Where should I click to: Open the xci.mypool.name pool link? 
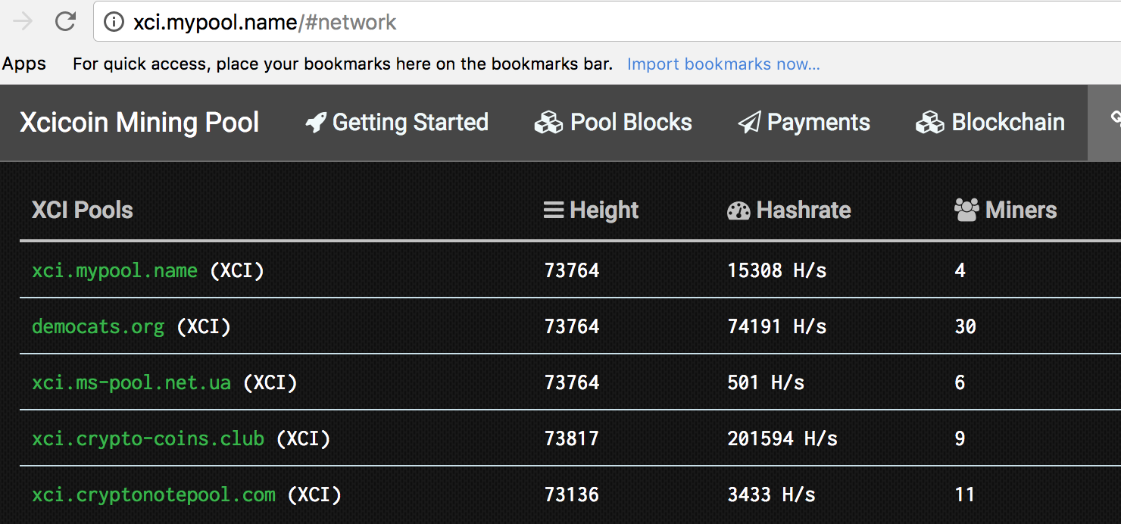click(114, 270)
